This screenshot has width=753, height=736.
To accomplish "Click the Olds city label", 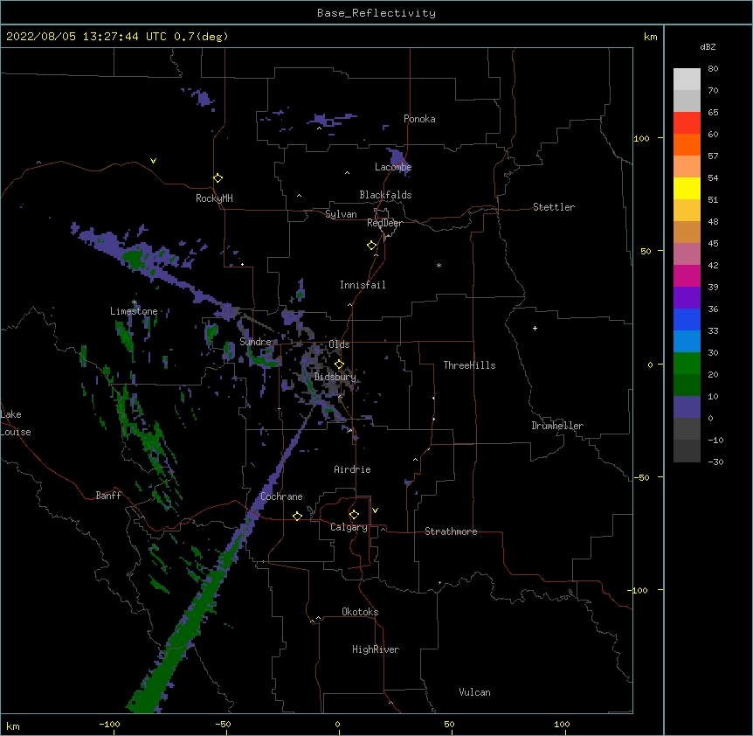I will coord(339,344).
